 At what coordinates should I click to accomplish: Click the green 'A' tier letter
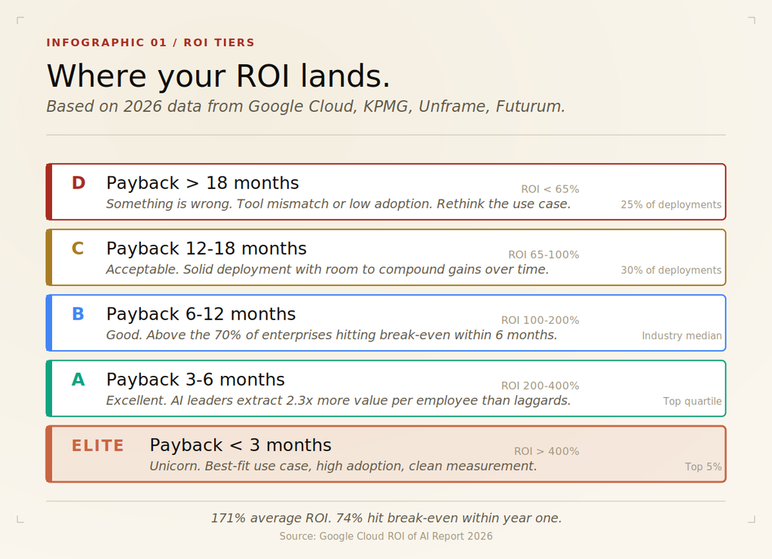(x=78, y=380)
